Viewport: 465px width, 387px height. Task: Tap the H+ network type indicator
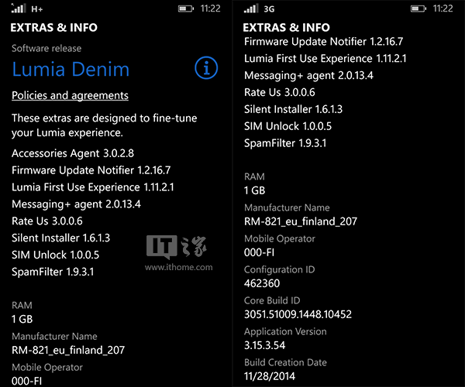tap(36, 9)
